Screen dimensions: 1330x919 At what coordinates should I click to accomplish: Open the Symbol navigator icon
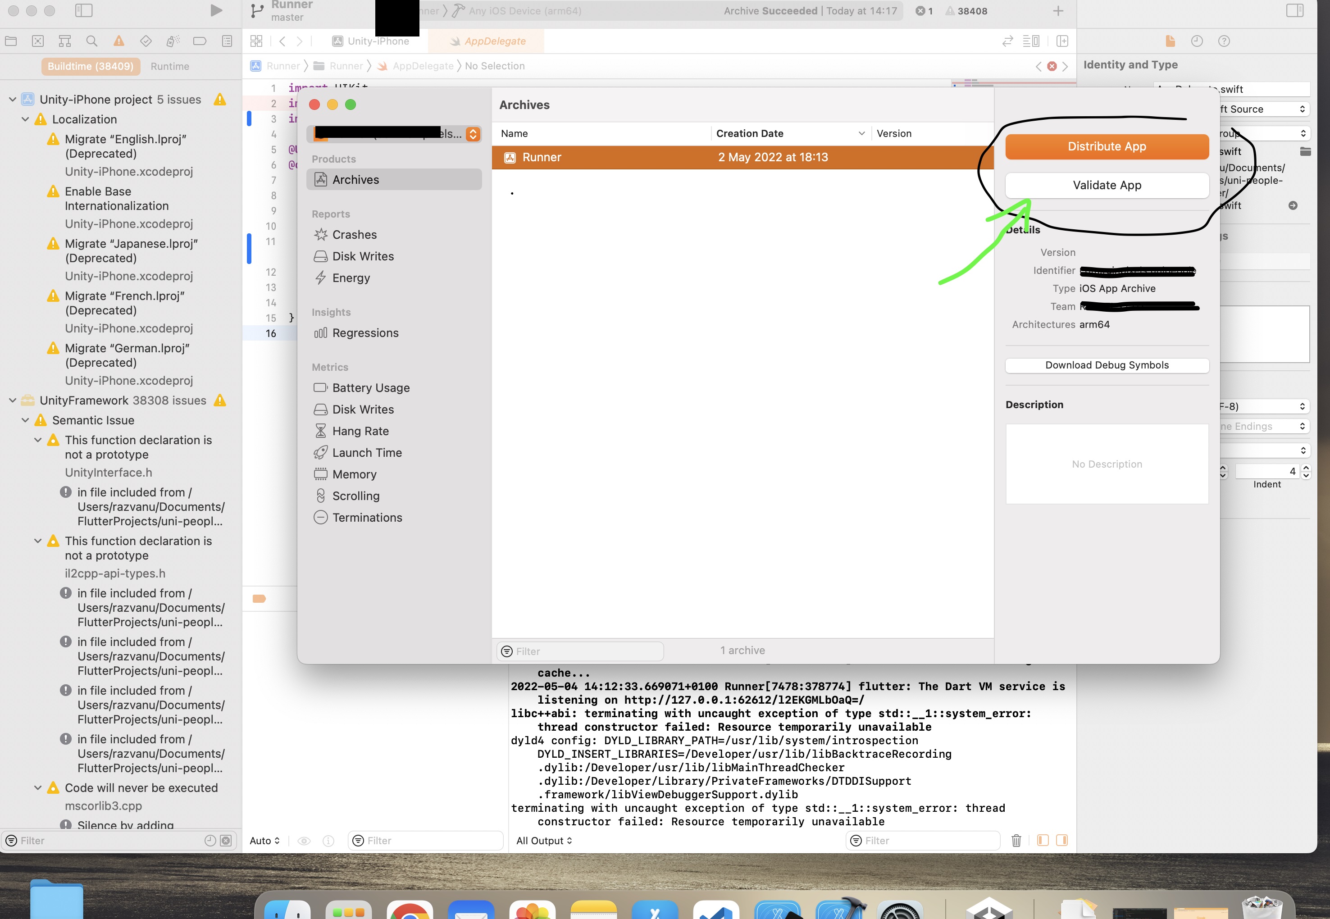coord(65,41)
